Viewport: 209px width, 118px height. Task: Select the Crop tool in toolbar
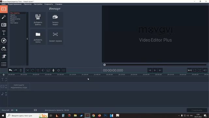38,70
